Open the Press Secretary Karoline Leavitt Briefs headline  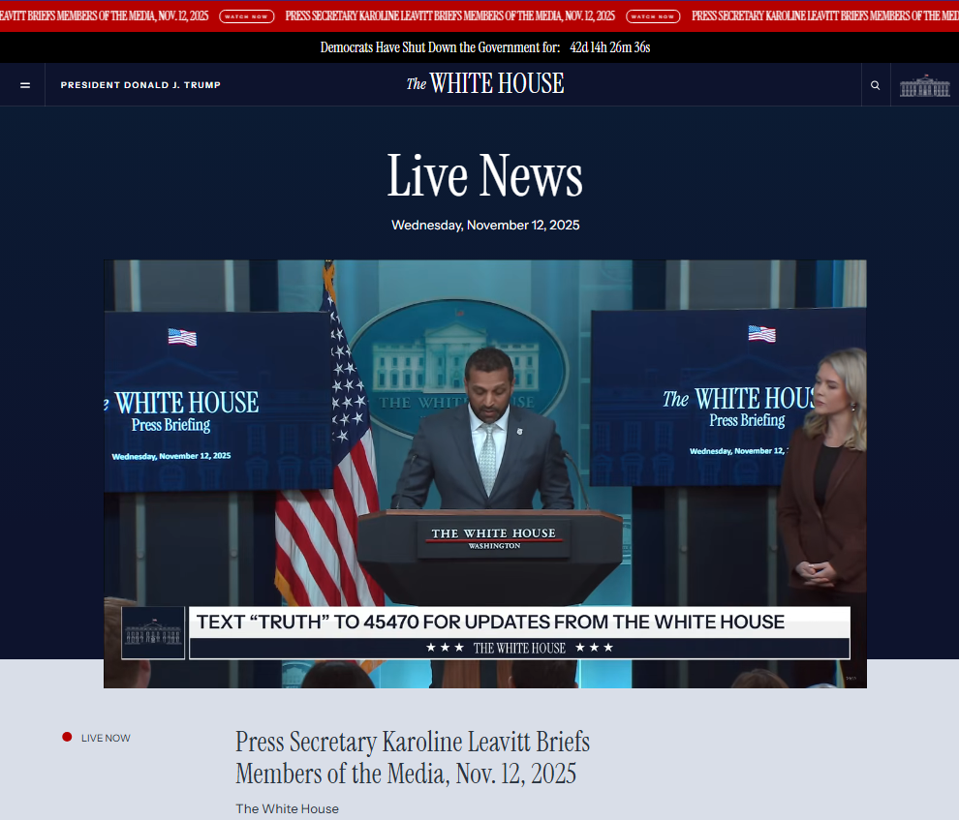412,758
